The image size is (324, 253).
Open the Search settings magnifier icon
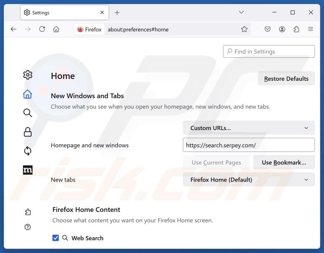pyautogui.click(x=27, y=113)
